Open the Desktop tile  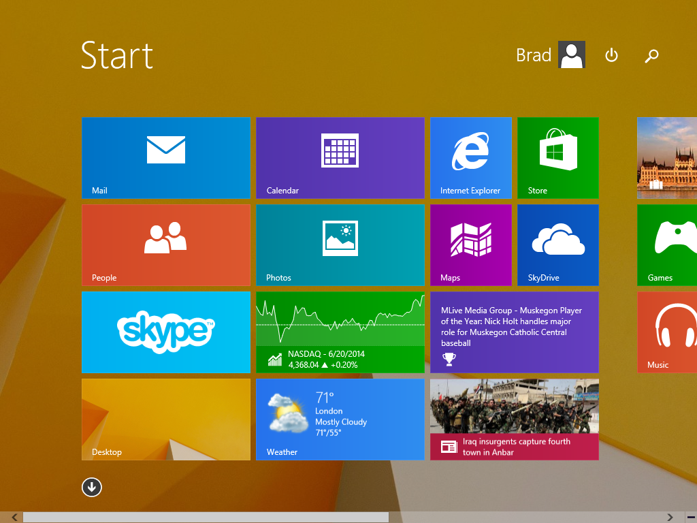[x=166, y=419]
